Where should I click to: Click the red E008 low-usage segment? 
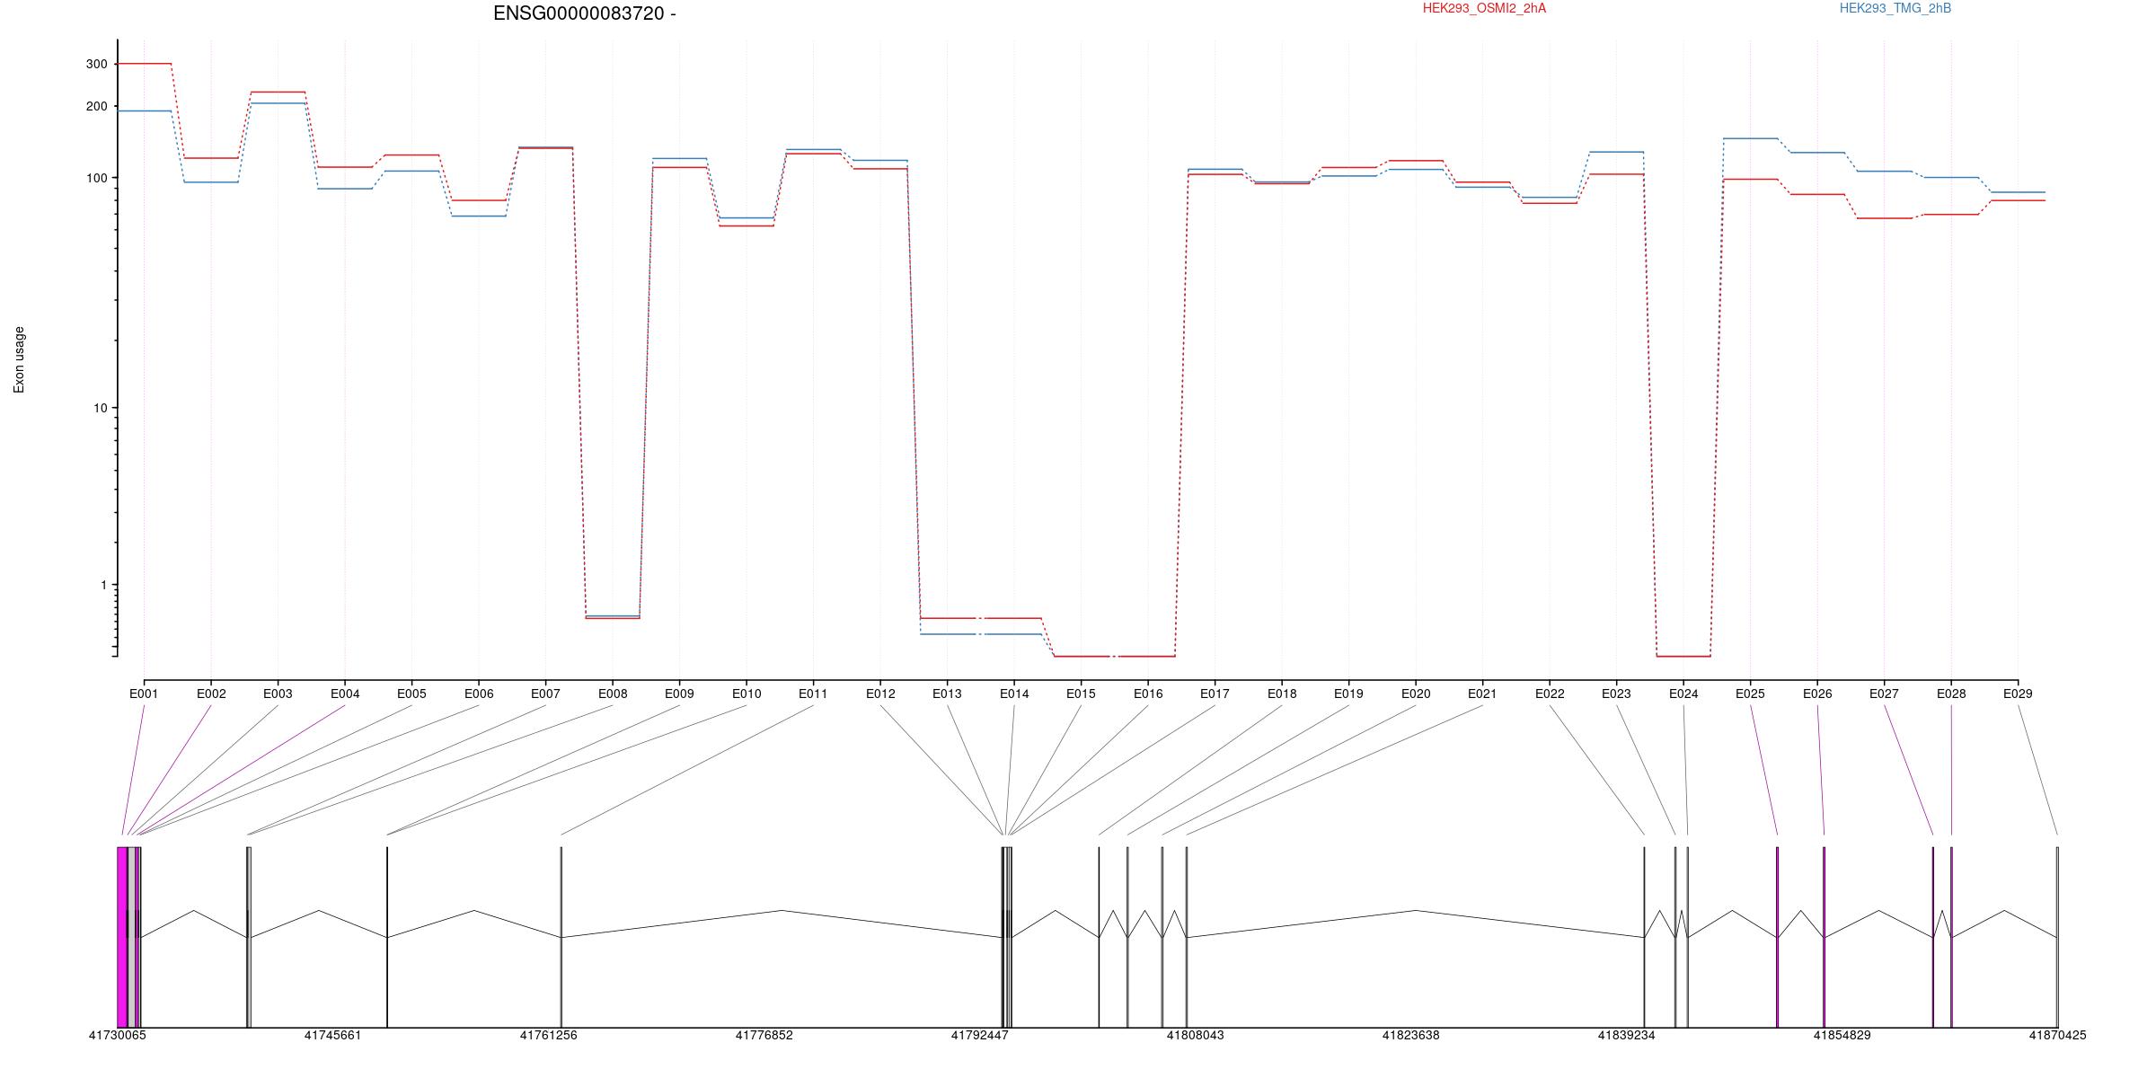613,618
